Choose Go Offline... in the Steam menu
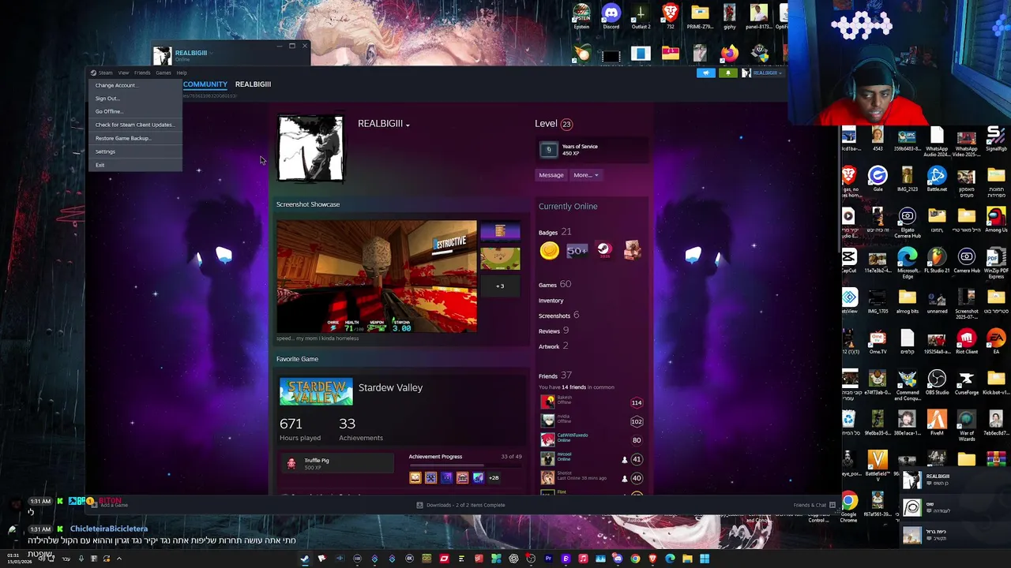The width and height of the screenshot is (1011, 568). (x=108, y=111)
